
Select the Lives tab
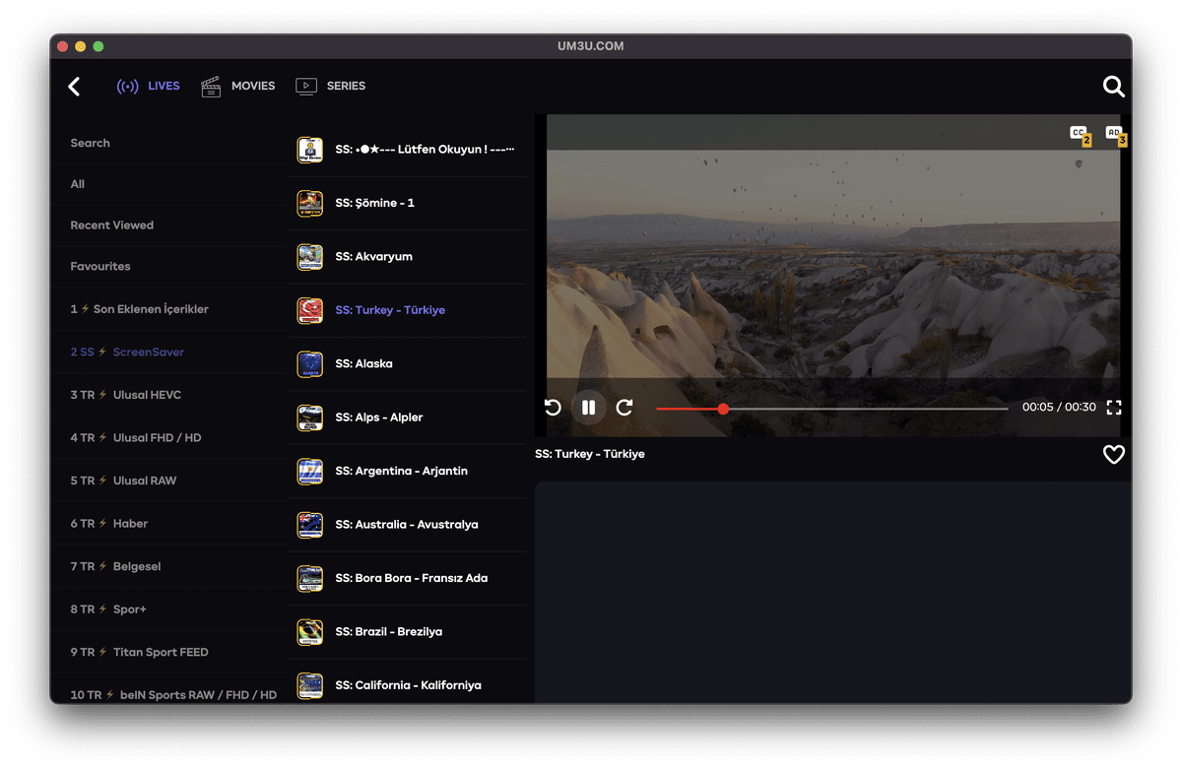coord(149,87)
